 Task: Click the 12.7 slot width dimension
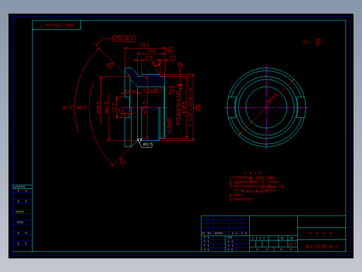tap(113, 107)
